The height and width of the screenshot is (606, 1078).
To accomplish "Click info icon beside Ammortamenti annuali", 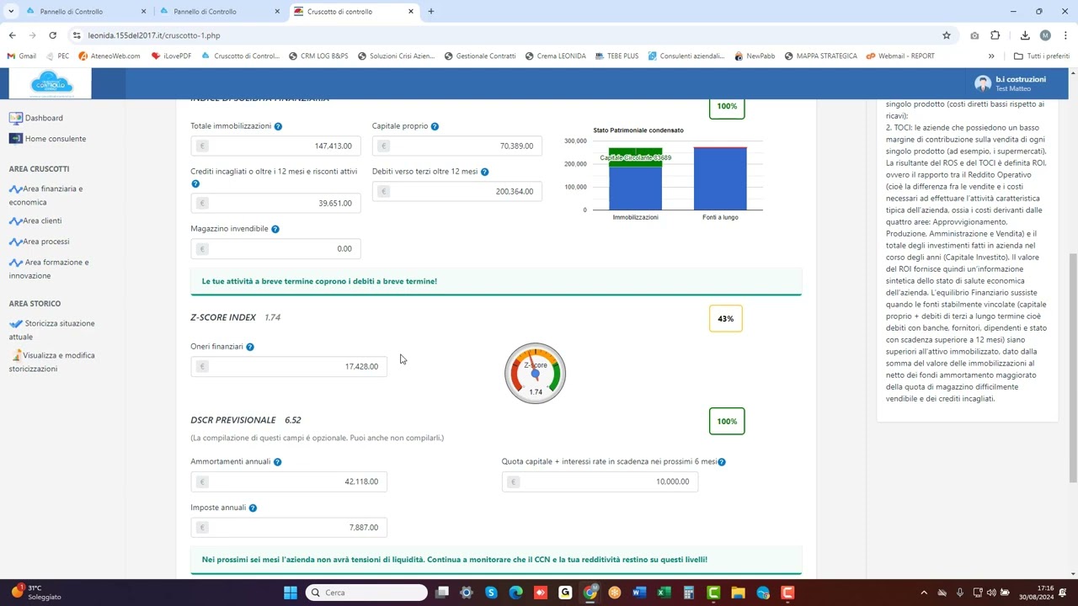I will click(277, 462).
